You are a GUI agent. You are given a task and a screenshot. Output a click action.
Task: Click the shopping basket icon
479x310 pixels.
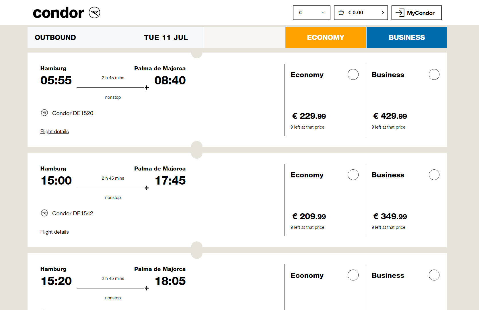[x=341, y=13]
